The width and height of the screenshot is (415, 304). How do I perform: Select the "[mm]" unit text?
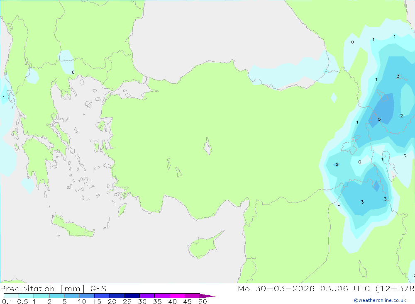point(72,289)
